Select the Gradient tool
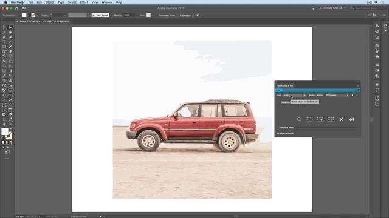 10,71
